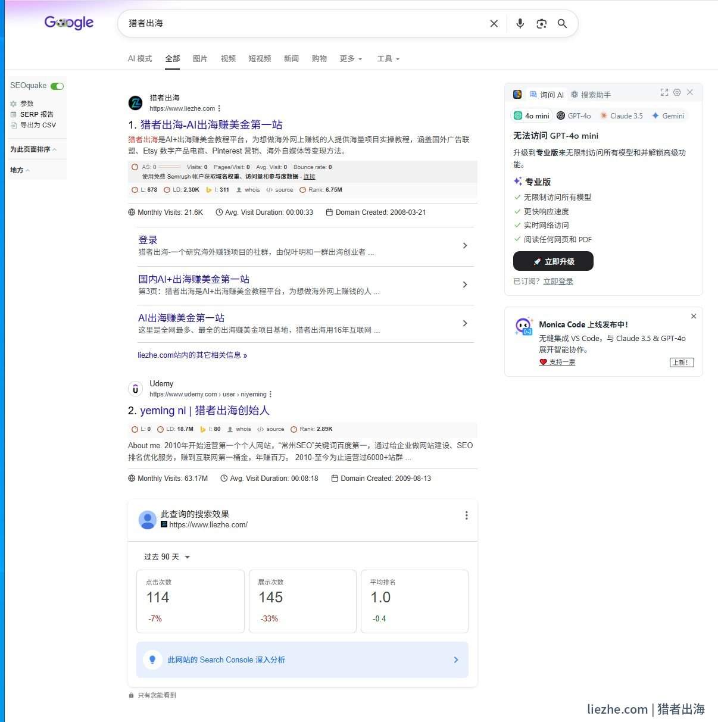Click the Rank: 6.75M metric
This screenshot has width=718, height=722.
[x=321, y=190]
